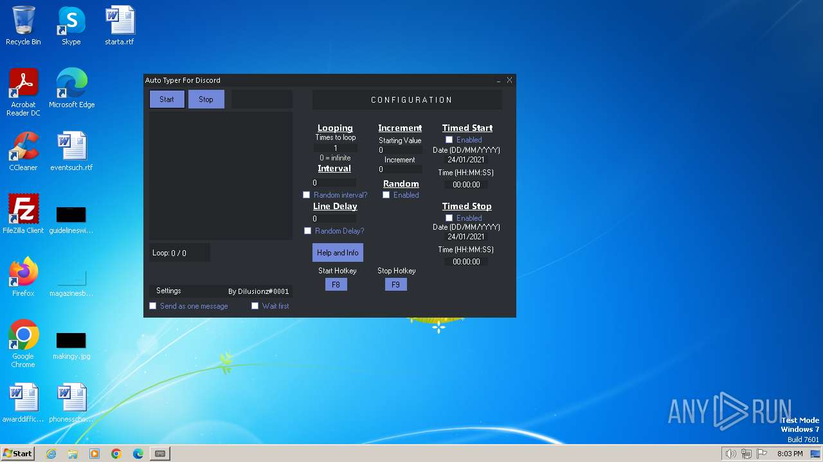Click the volume speaker tray icon
823x462 pixels.
[730, 454]
